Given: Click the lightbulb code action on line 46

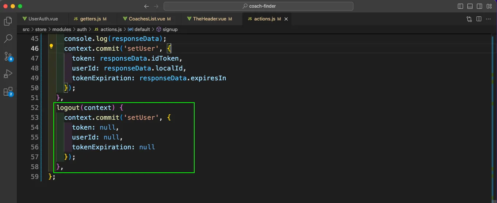Looking at the screenshot, I should 51,46.
